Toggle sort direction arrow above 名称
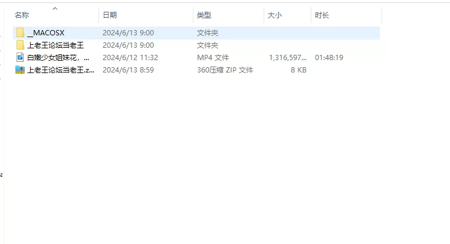 point(55,9)
